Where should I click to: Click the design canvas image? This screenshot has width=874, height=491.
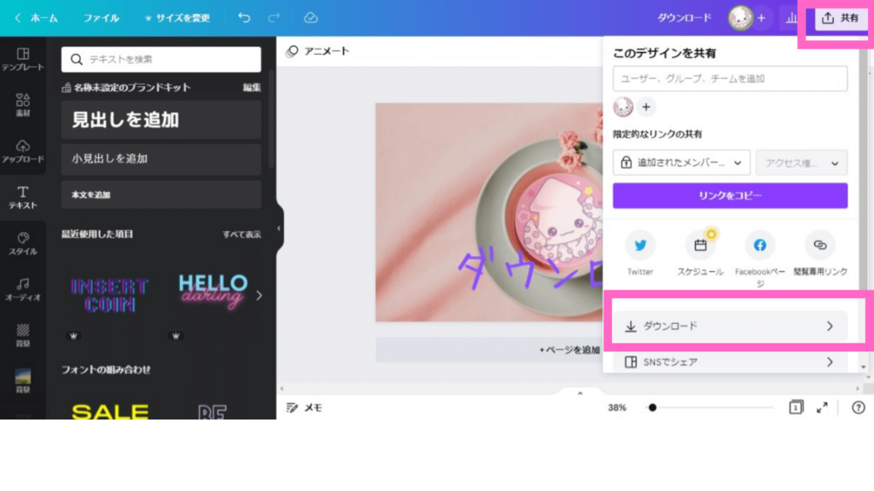click(x=488, y=212)
